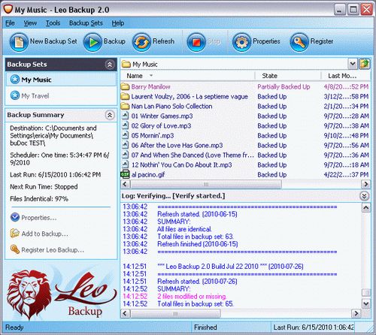This screenshot has width=376, height=335.
Task: Click the log scroll down arrow
Action: 366,304
